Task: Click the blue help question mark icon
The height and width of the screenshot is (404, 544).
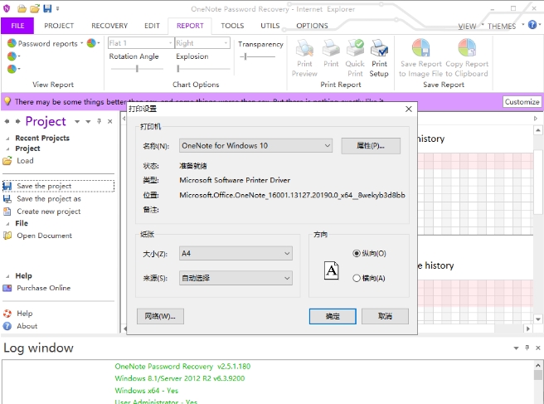Action: [532, 25]
